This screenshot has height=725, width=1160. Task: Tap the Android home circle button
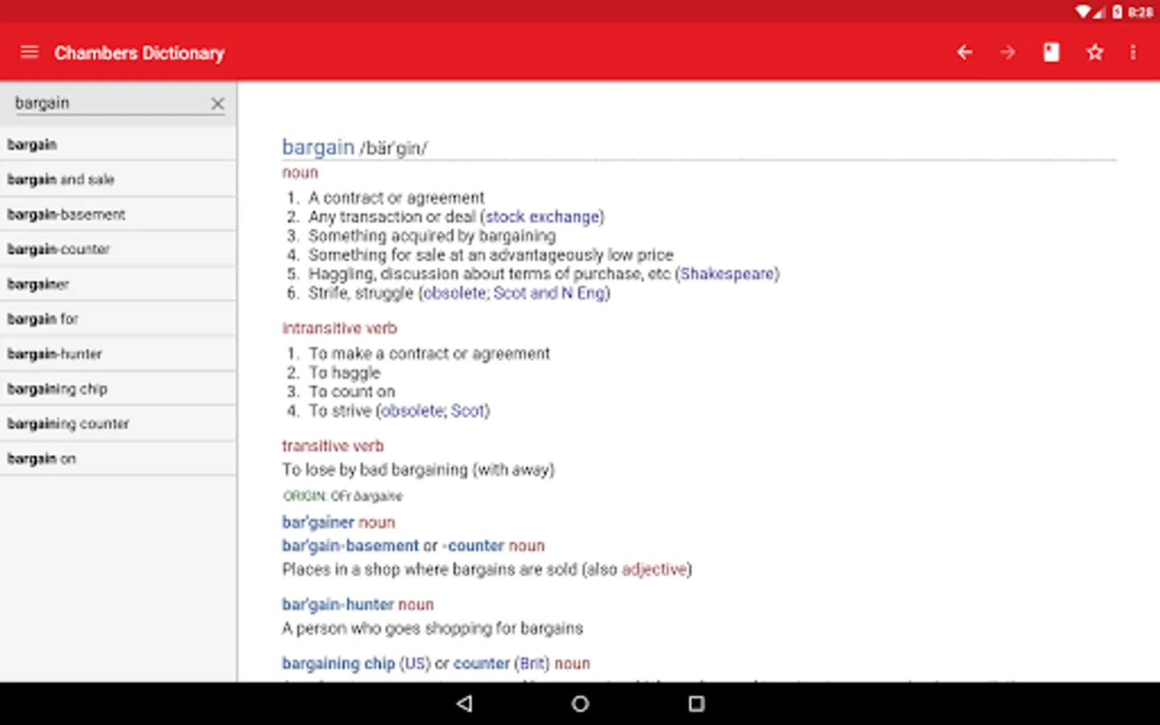580,703
